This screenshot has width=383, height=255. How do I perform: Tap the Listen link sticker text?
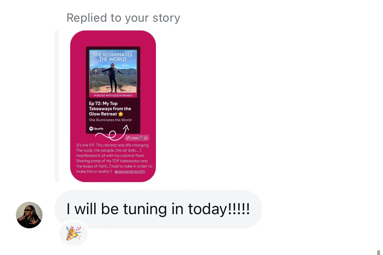coord(134,138)
